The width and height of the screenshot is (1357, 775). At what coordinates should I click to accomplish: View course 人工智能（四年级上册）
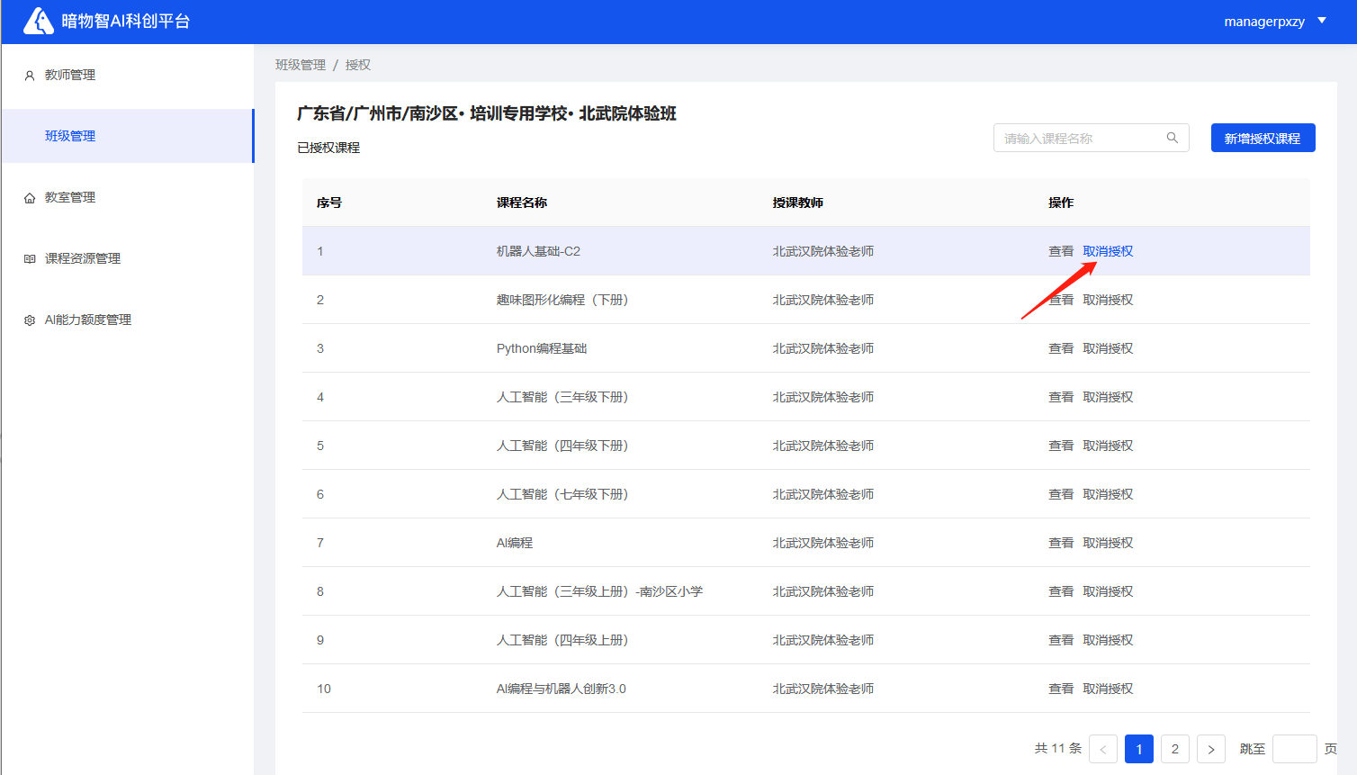click(x=1061, y=640)
